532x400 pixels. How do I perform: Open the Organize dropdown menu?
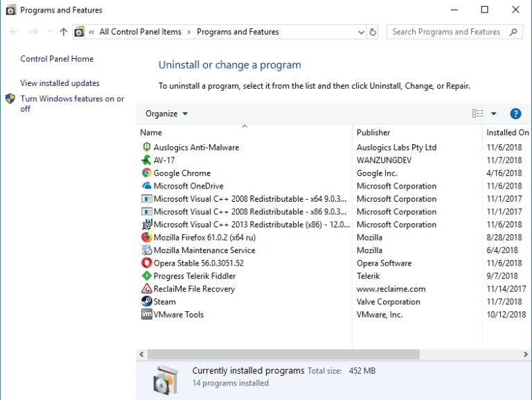coord(166,114)
